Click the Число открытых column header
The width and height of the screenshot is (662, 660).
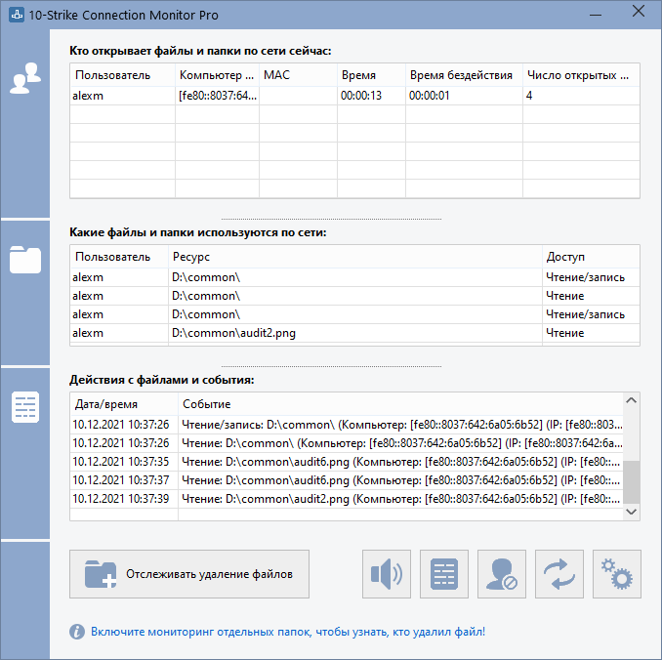581,75
